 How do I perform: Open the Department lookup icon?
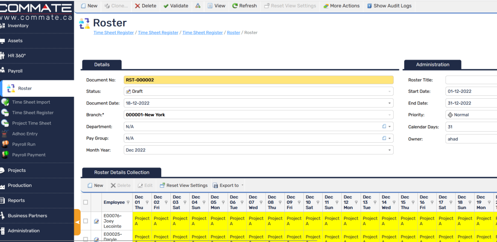383,126
